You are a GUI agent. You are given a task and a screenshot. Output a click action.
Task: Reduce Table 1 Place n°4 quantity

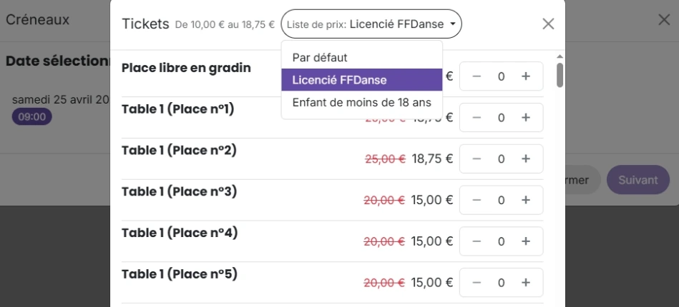coord(477,241)
